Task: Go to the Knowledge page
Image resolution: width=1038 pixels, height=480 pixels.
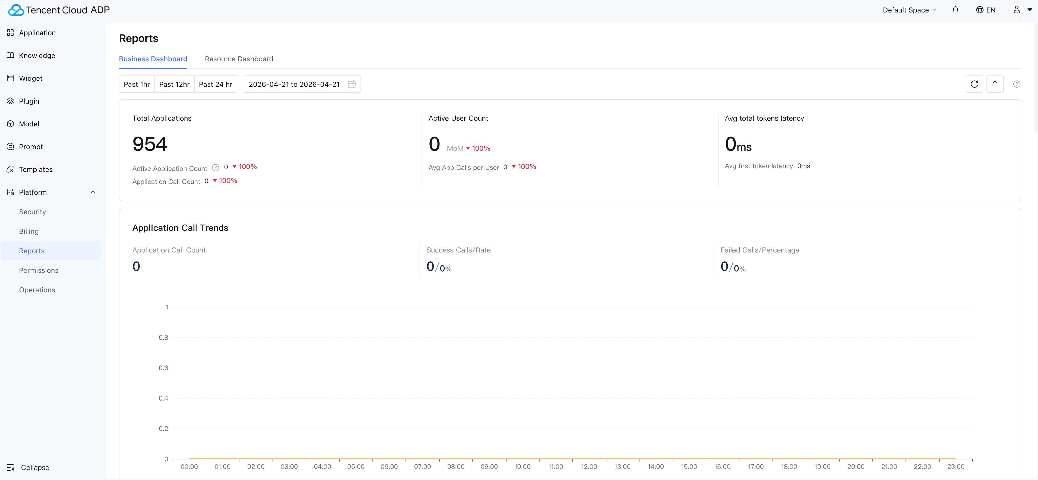Action: (x=37, y=56)
